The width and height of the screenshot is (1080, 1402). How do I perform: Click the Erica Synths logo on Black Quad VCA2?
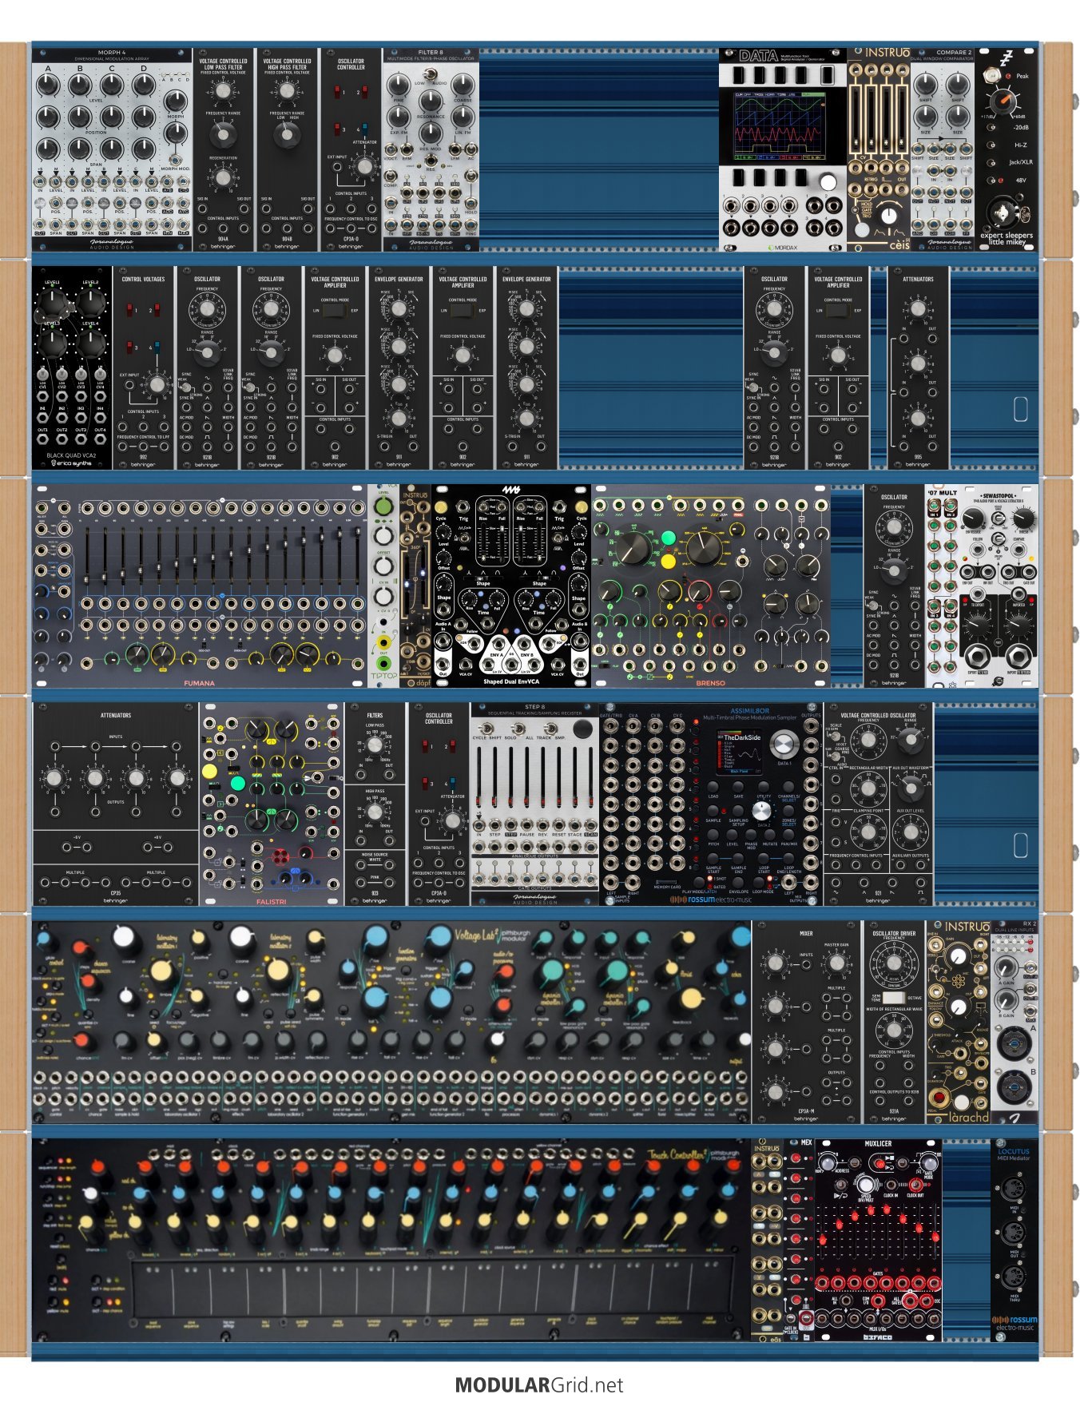pyautogui.click(x=73, y=463)
